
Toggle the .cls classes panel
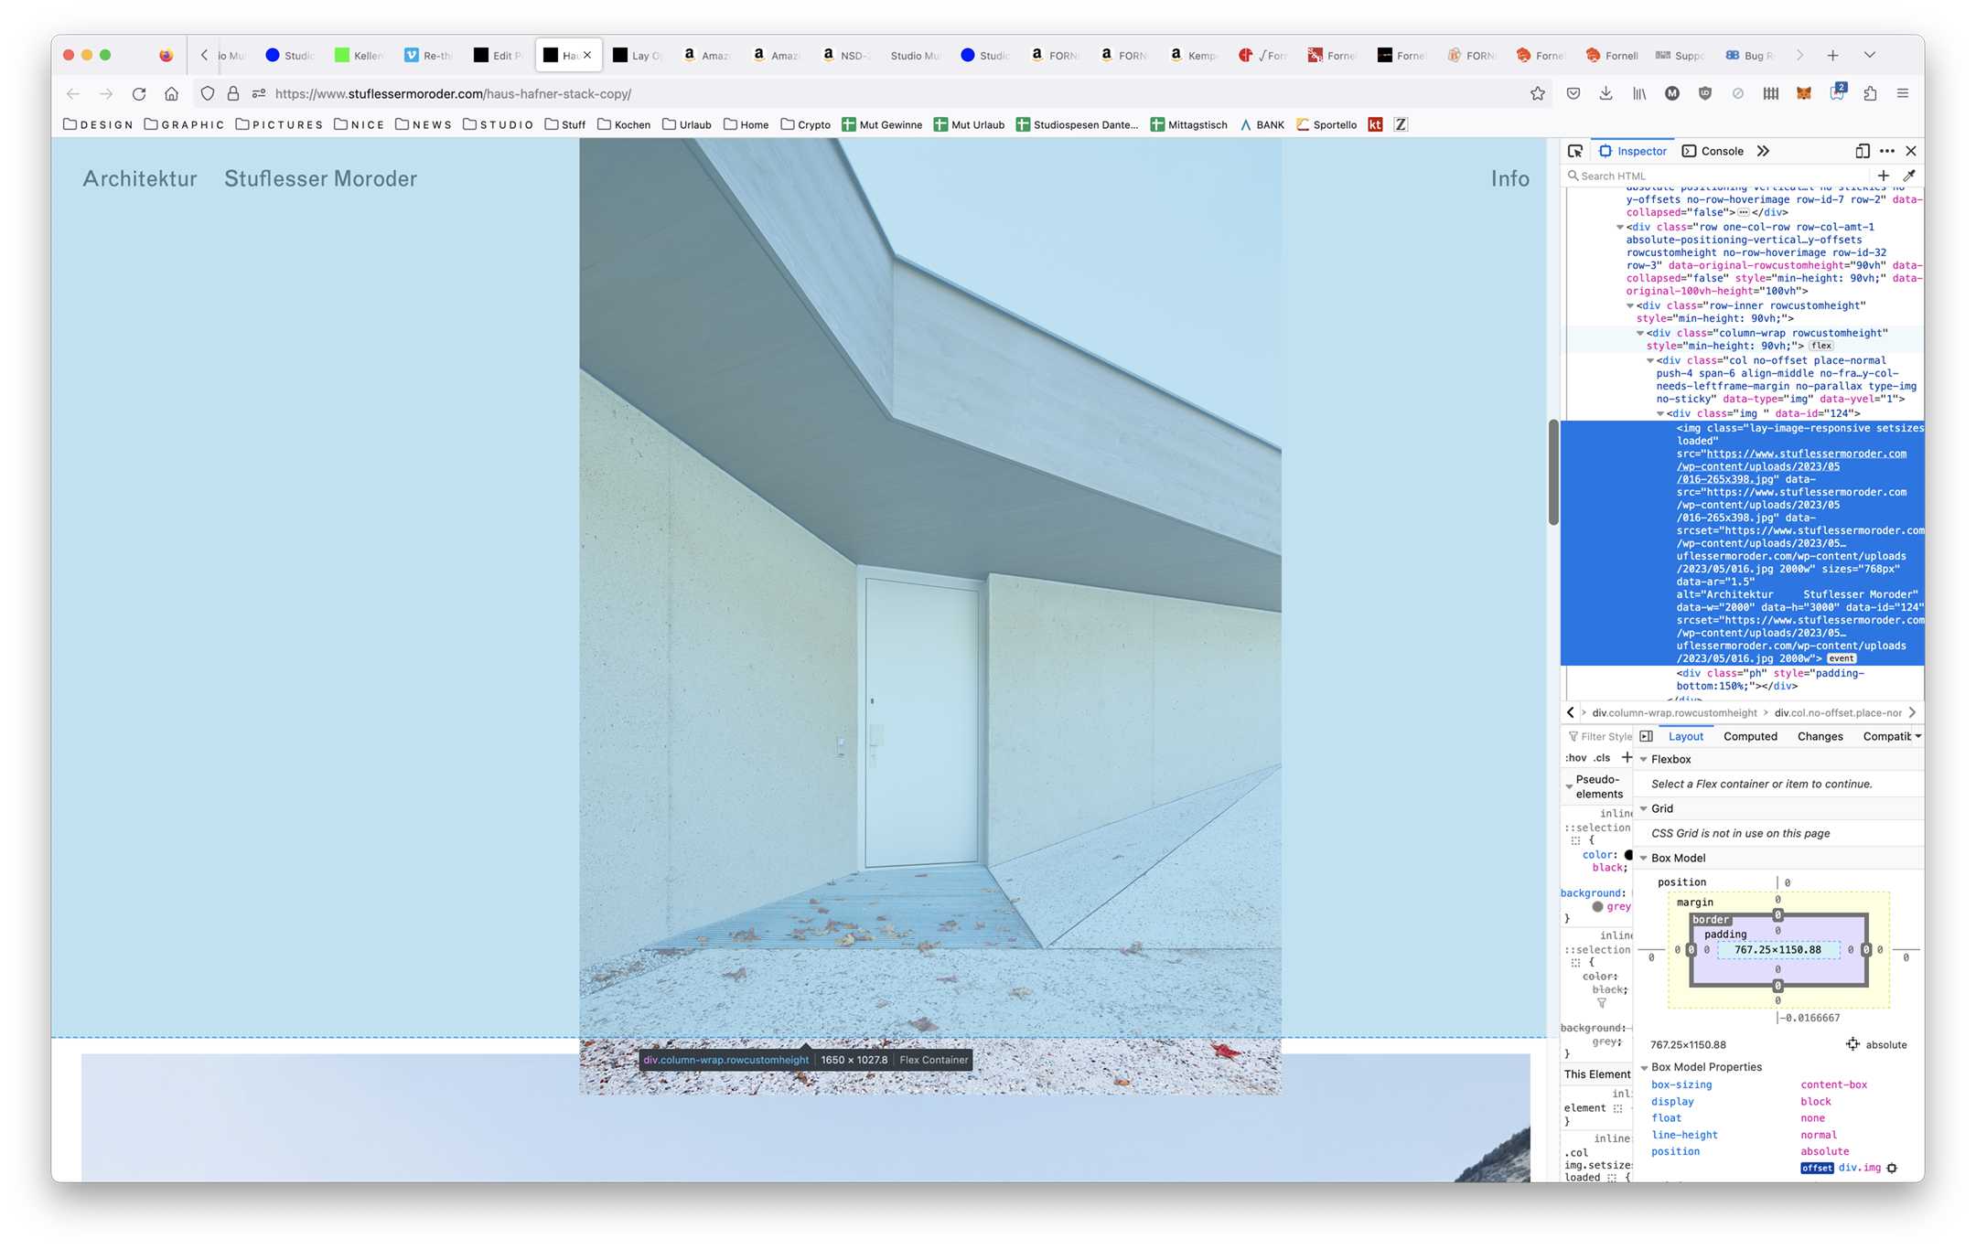tap(1601, 757)
